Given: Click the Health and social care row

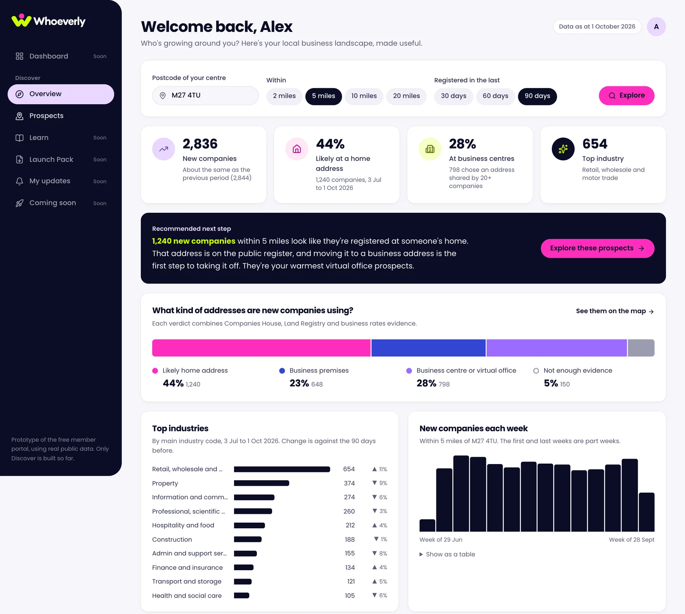Looking at the screenshot, I should [270, 596].
